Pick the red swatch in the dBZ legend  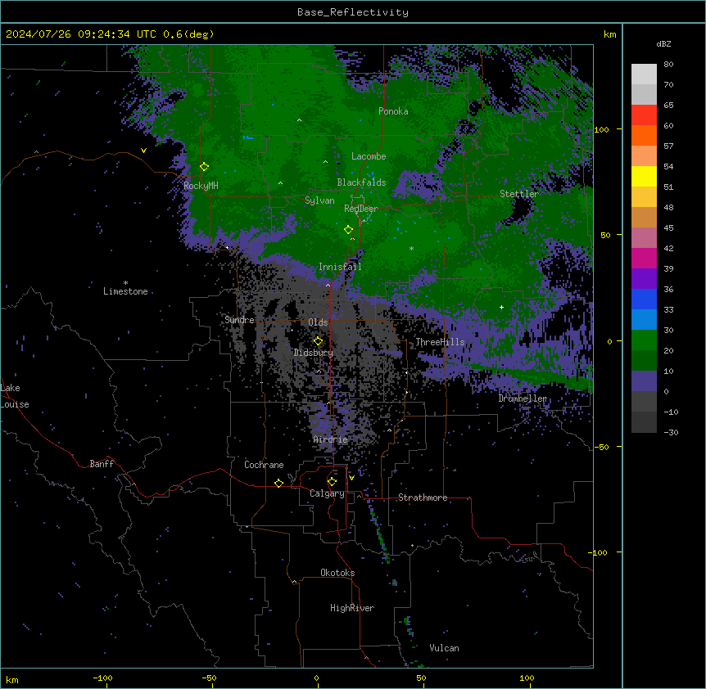pyautogui.click(x=644, y=115)
